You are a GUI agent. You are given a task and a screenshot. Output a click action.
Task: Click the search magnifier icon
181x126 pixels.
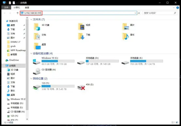[x=175, y=13]
